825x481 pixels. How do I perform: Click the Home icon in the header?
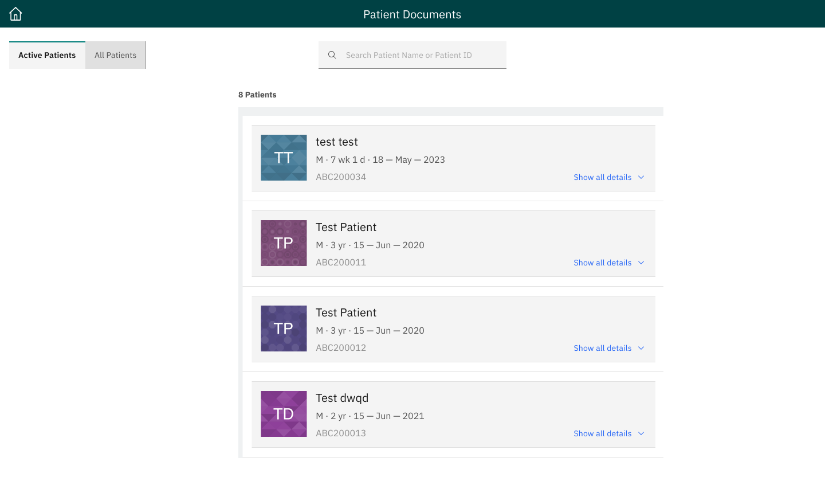point(15,13)
